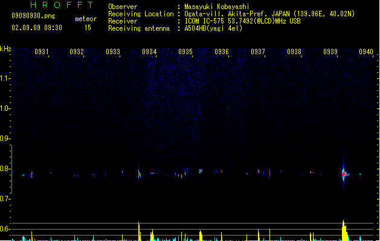Screen dimensions: 380x241
Task: Click the Receiving antenna label
Action: click(x=139, y=28)
